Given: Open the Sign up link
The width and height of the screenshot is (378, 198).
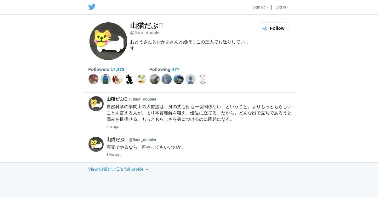Looking at the screenshot, I should click(x=260, y=7).
